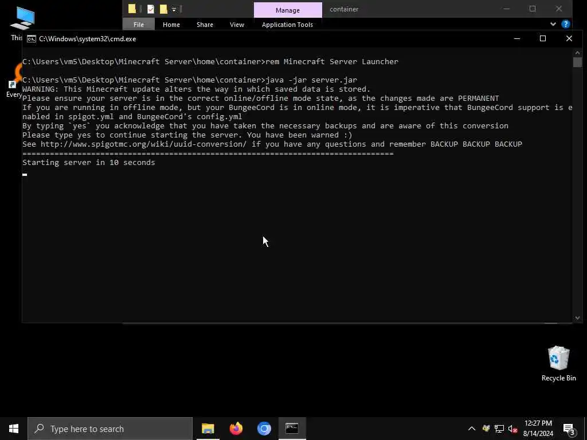Open the Chromium browser taskbar icon
This screenshot has width=587, height=440.
(x=264, y=429)
